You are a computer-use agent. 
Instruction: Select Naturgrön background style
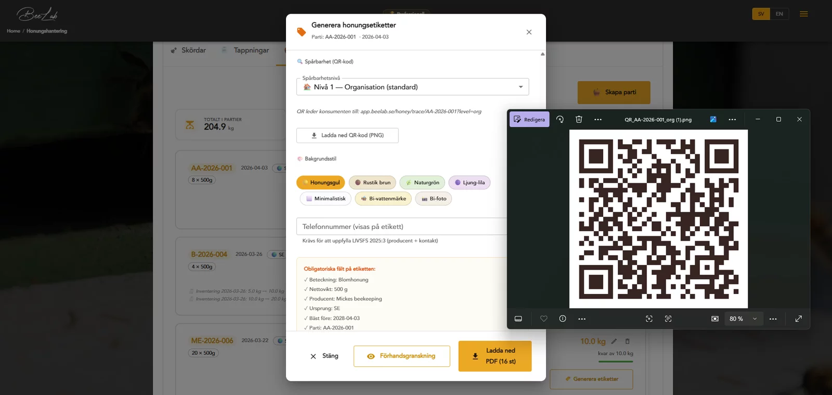pyautogui.click(x=422, y=183)
